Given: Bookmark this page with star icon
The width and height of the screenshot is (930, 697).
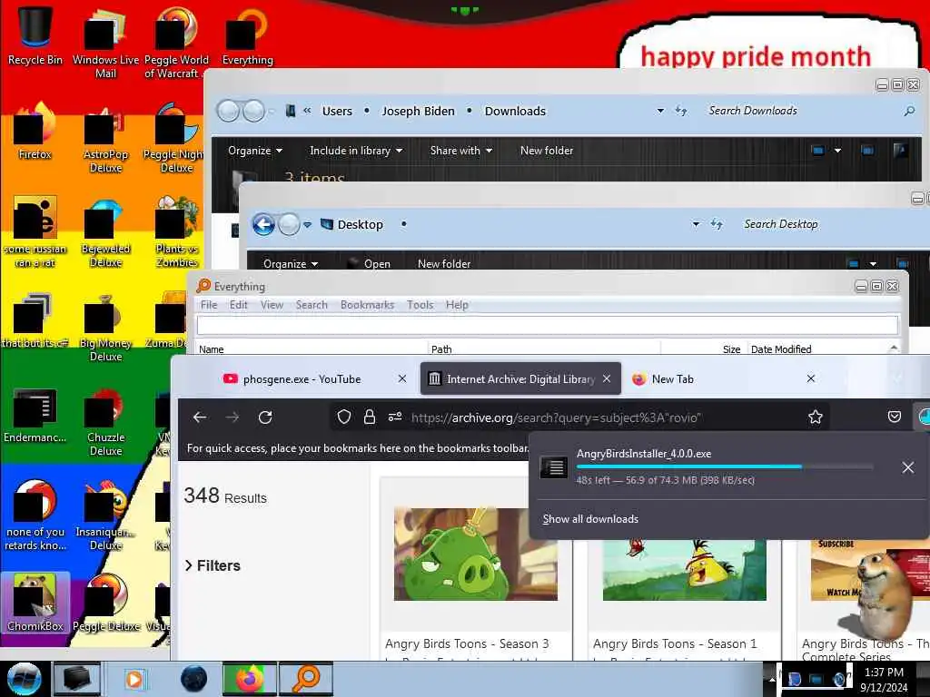Looking at the screenshot, I should (x=816, y=417).
